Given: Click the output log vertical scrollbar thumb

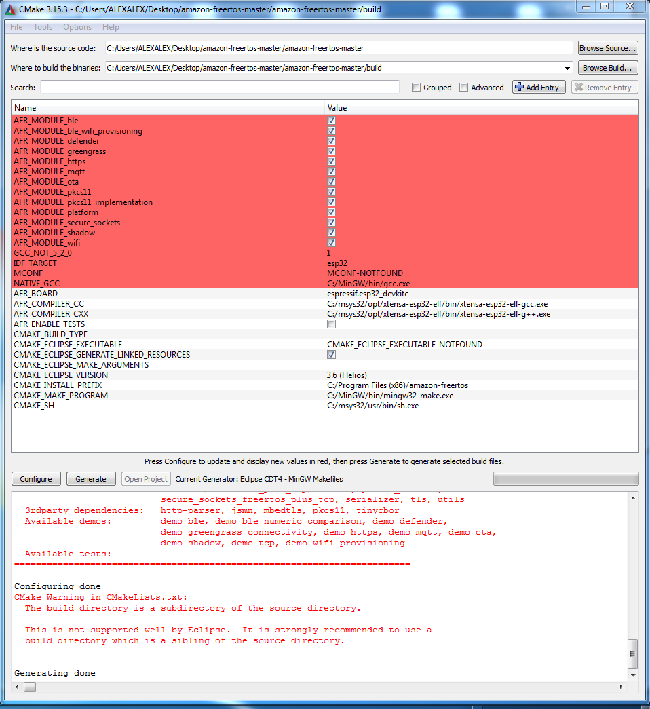Looking at the screenshot, I should click(x=633, y=654).
